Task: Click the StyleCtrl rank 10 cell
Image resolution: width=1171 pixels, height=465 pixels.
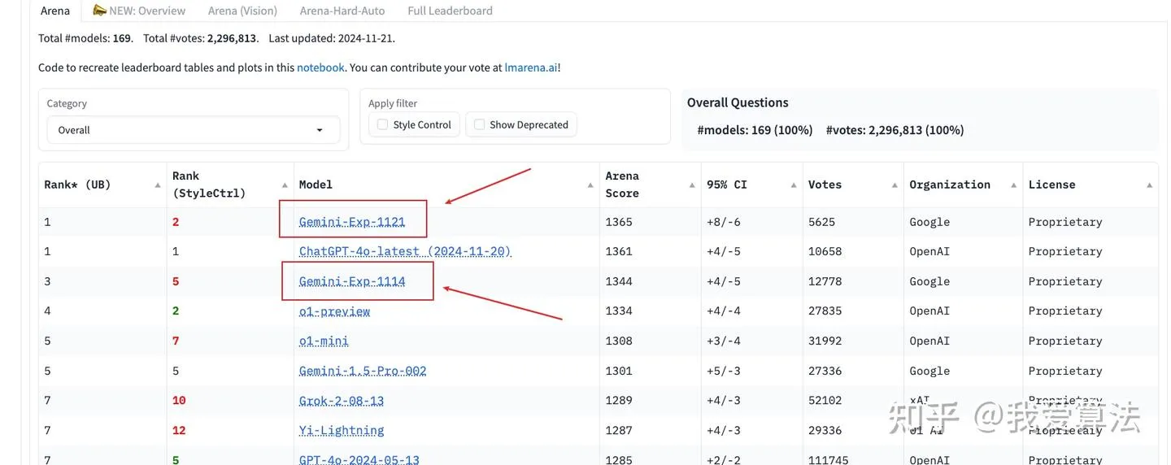Action: tap(179, 401)
